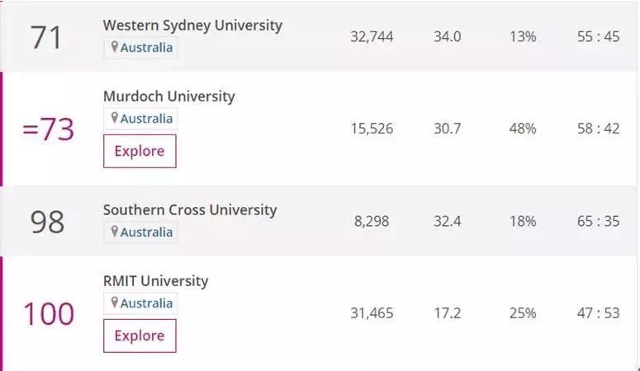Open the Southern Cross University title
This screenshot has height=371, width=640.
(190, 209)
